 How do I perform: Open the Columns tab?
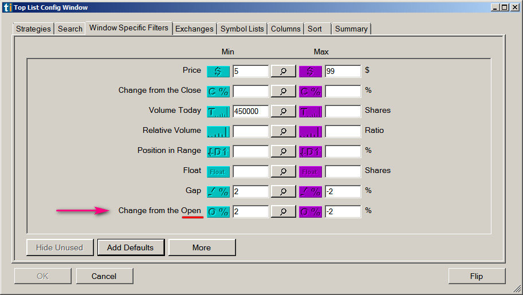(x=285, y=29)
